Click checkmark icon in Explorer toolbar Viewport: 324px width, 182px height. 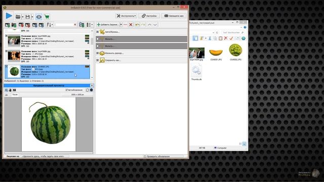click(231, 38)
